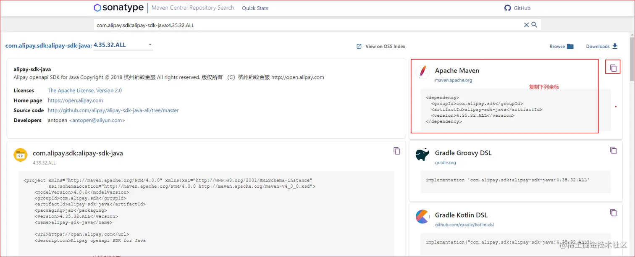Open gradle.org link

pos(446,163)
